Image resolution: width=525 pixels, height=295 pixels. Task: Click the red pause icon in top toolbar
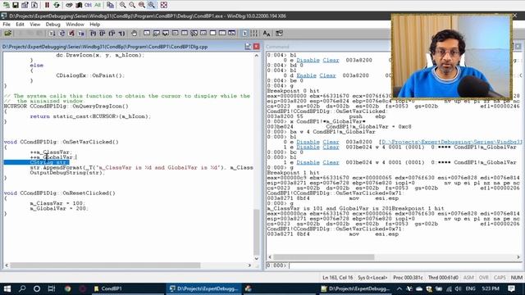click(47, 5)
